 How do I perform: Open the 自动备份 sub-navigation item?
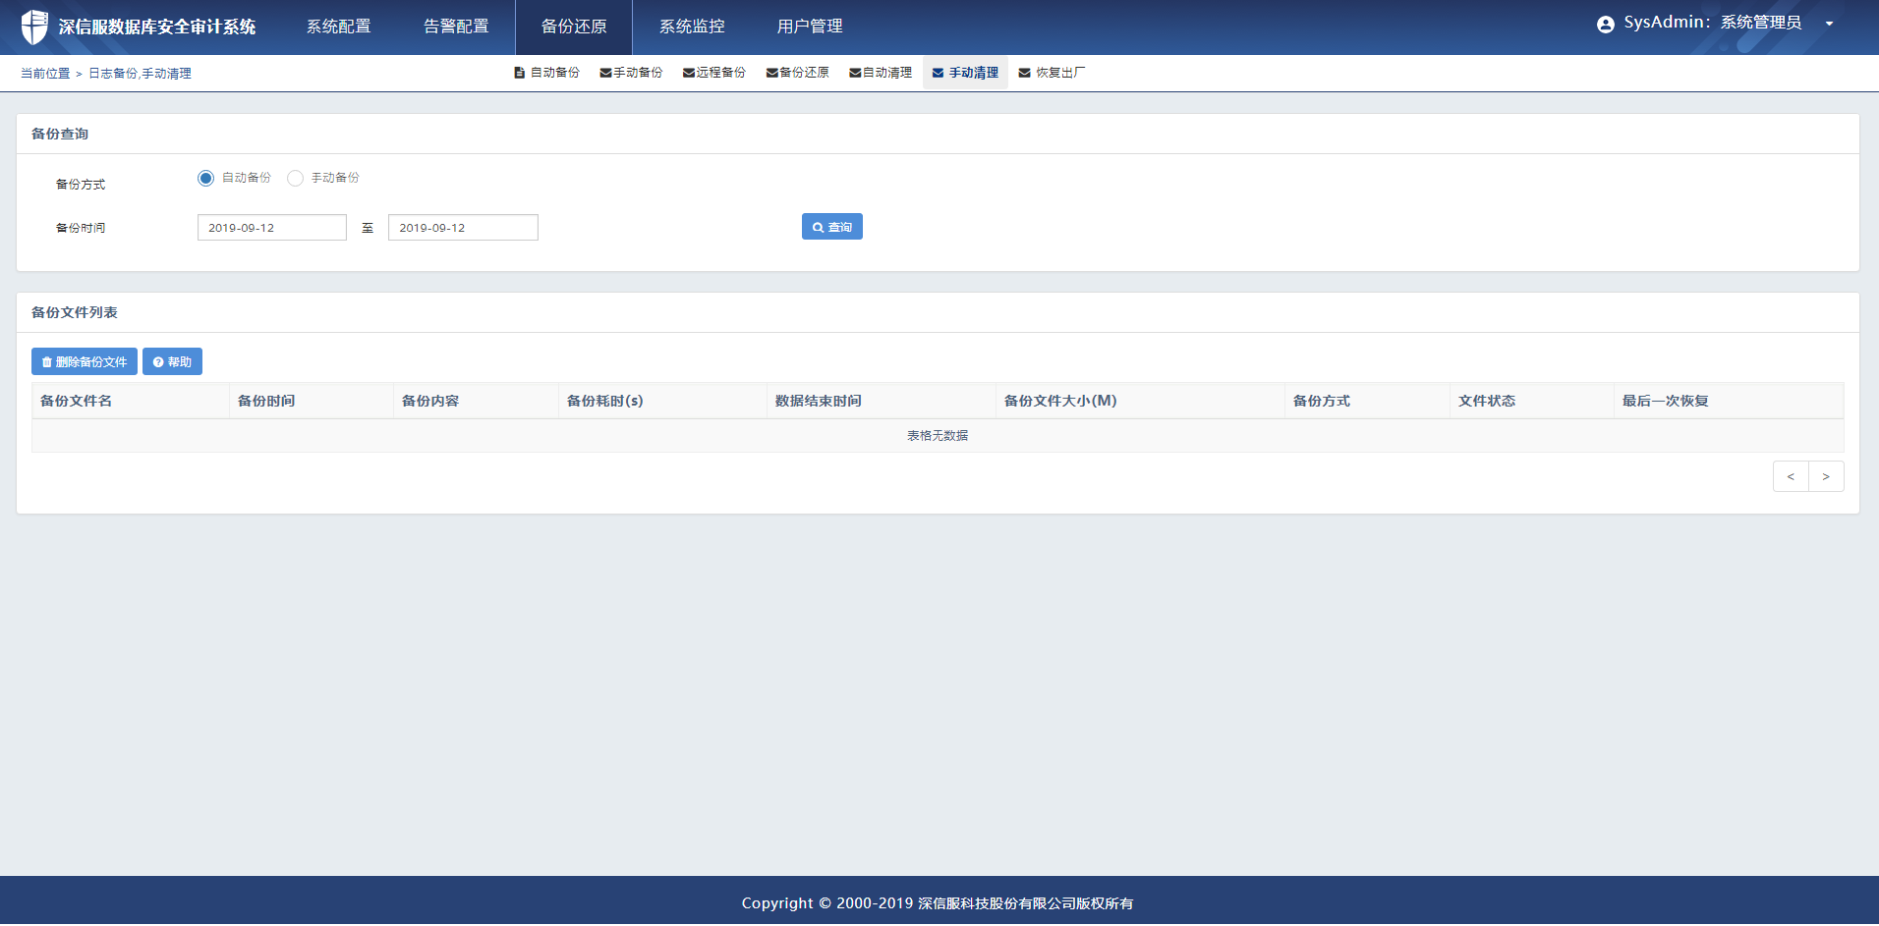coord(547,73)
